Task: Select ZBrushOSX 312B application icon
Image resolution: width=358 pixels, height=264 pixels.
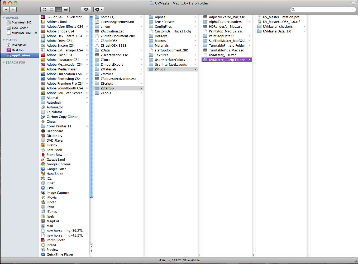Action: pos(97,46)
